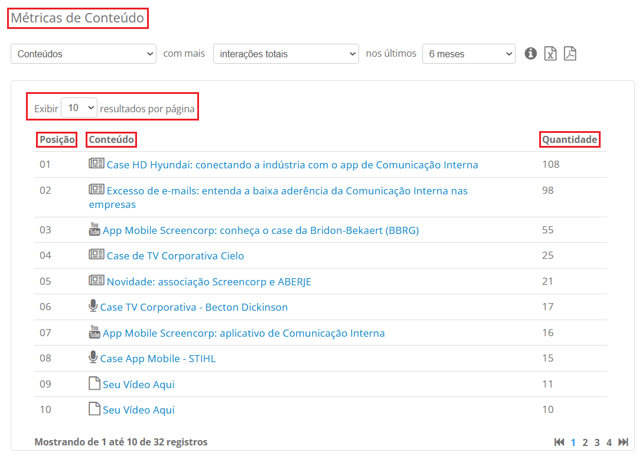Click newspaper icon beside Case HD Hyundai
The image size is (639, 459).
(x=97, y=164)
